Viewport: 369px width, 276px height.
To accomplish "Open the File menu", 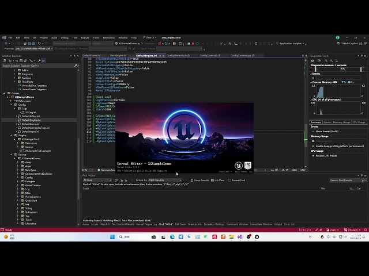I will coord(10,37).
